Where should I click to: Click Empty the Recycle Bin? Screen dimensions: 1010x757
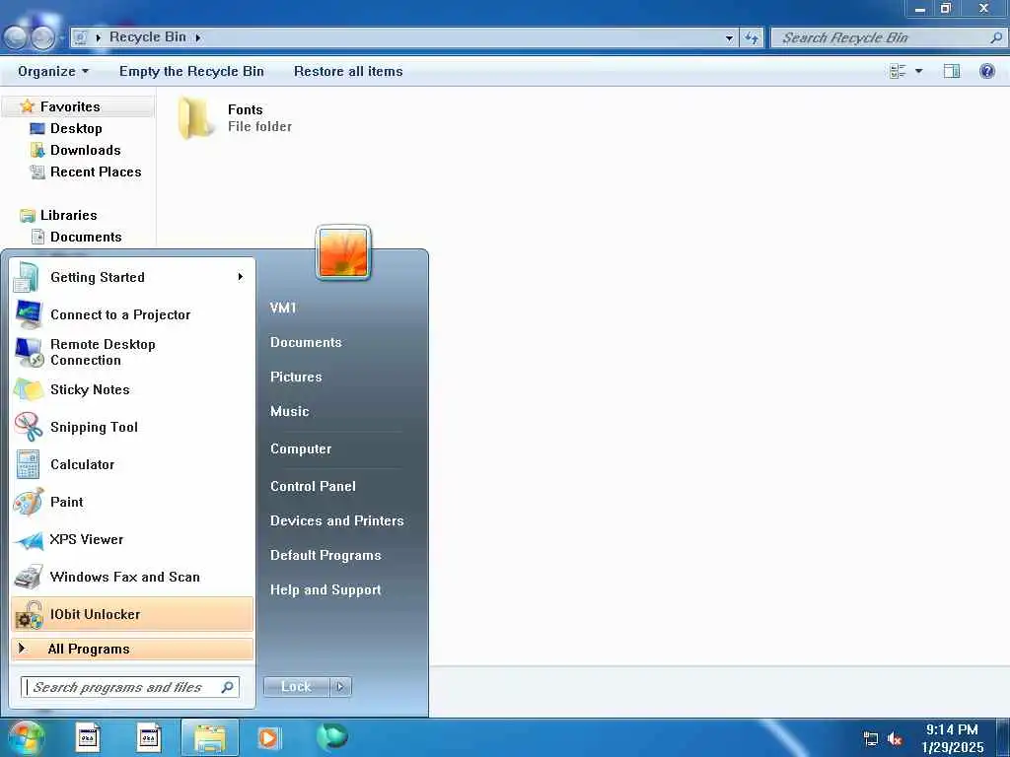coord(191,71)
